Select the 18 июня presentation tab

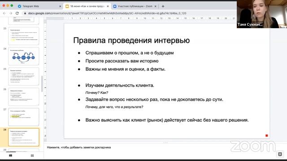pyautogui.click(x=87, y=6)
